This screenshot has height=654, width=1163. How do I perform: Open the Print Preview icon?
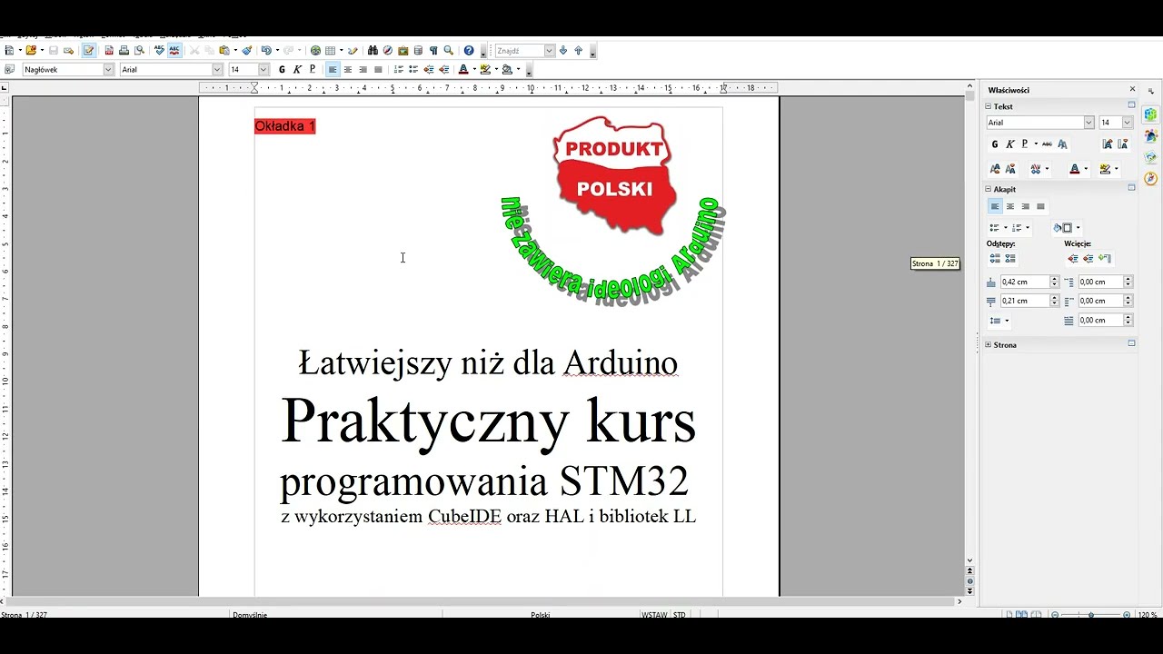pos(139,50)
